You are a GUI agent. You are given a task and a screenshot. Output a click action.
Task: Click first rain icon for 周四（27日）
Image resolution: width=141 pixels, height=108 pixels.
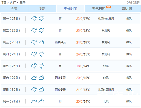click(34, 54)
